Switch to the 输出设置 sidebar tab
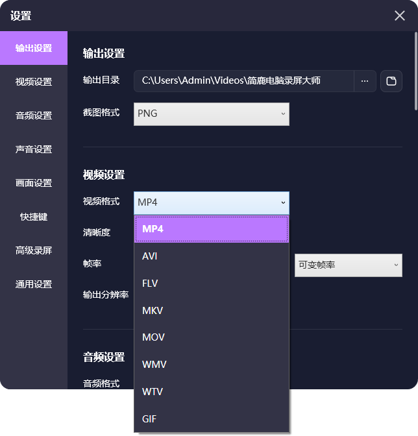The image size is (418, 436). coord(34,48)
